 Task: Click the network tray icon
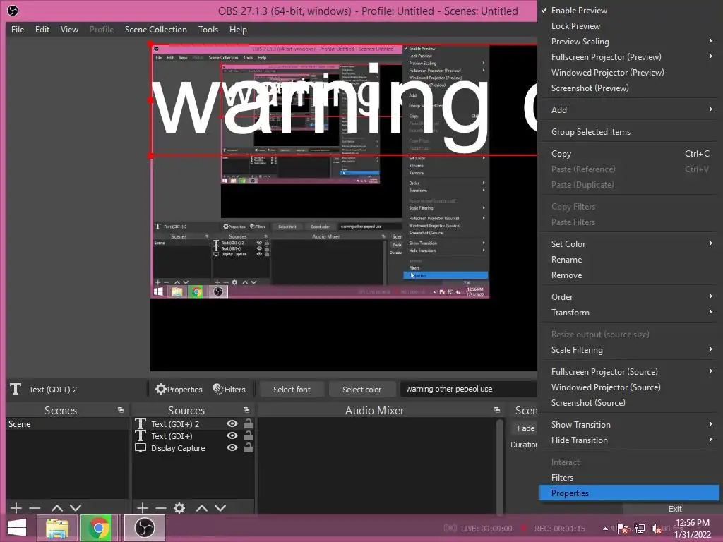(640, 528)
